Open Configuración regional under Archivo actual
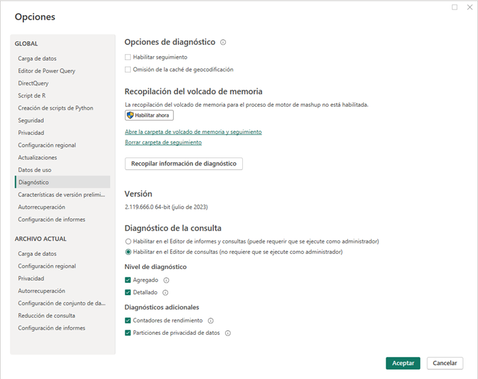This screenshot has width=478, height=379. click(x=63, y=266)
